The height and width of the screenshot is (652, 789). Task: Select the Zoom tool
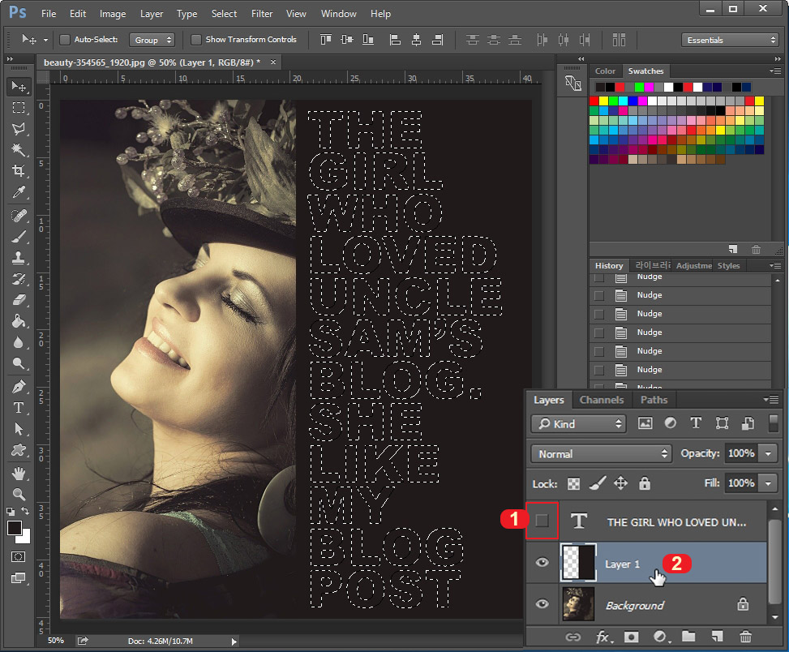point(19,494)
